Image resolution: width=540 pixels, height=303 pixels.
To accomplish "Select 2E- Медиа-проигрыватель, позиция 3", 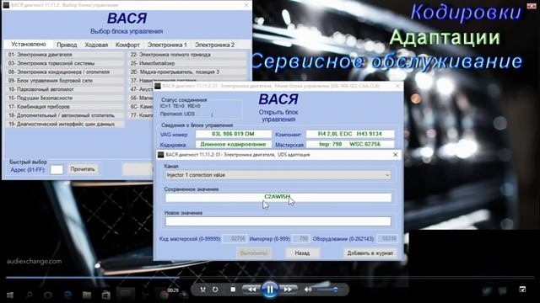I will point(187,72).
